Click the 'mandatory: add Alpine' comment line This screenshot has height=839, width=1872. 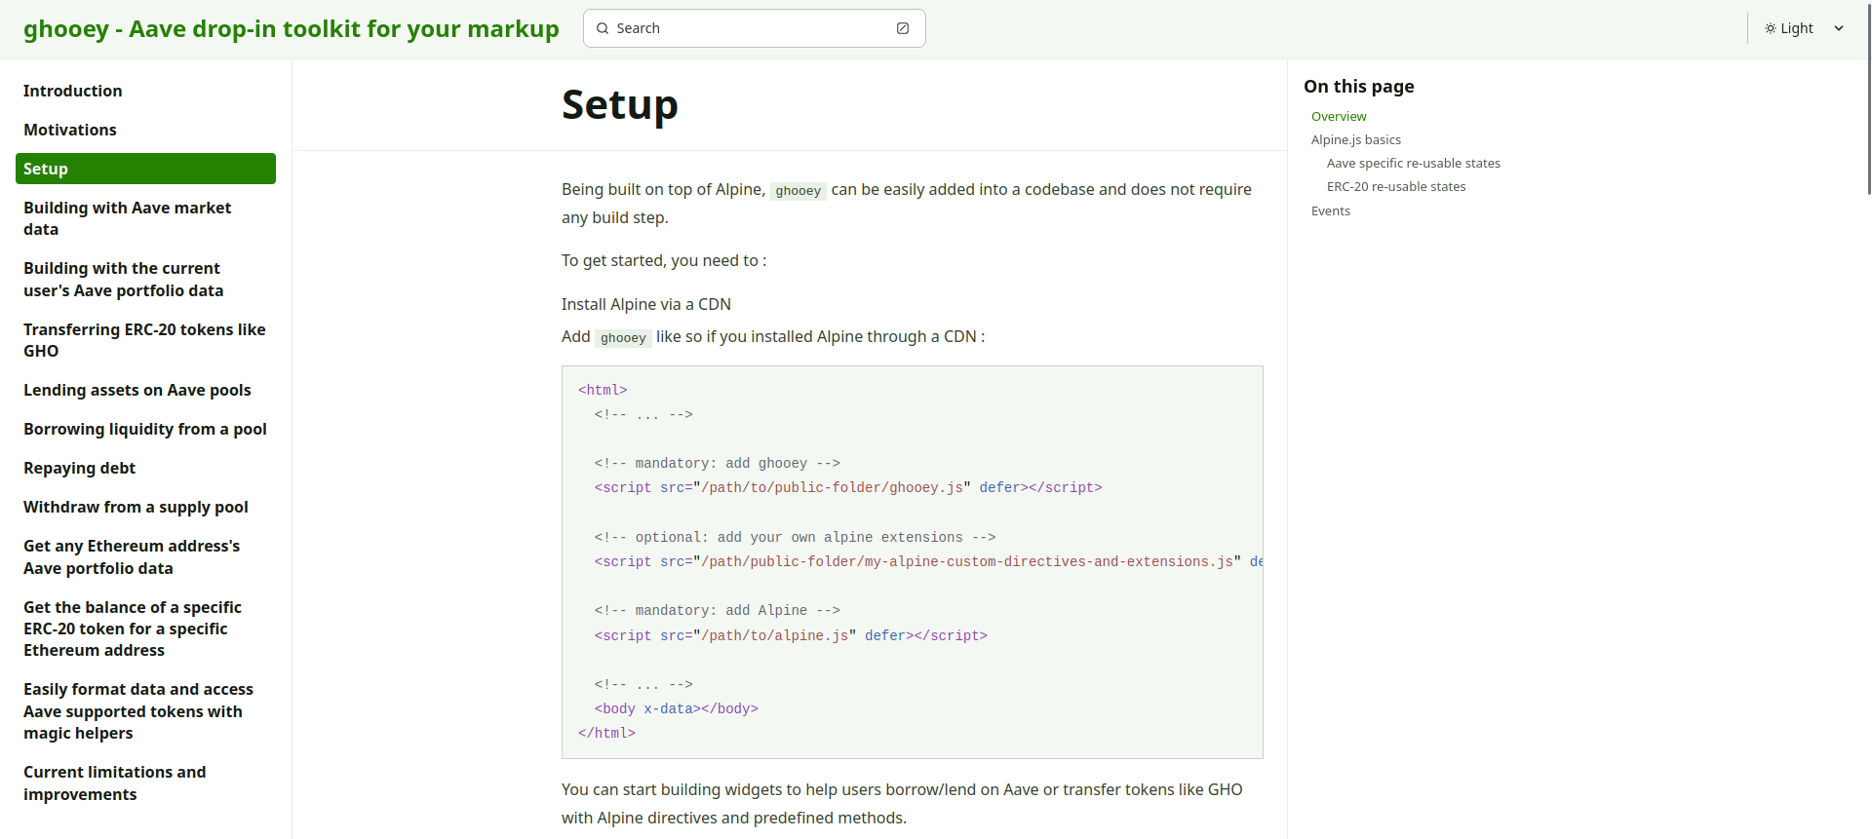(718, 610)
